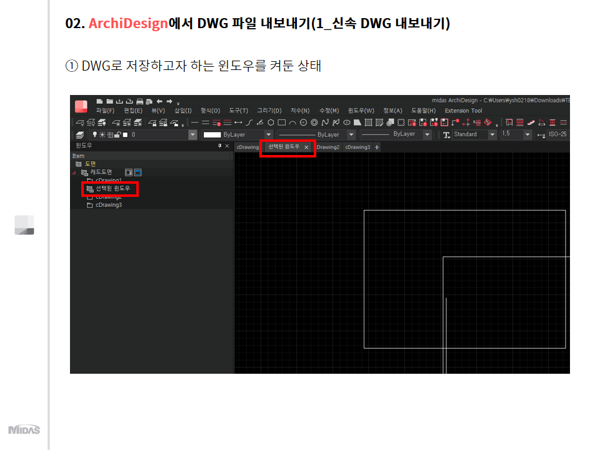This screenshot has height=450, width=600.
Task: Open the 도움말(H) menu
Action: coord(423,111)
